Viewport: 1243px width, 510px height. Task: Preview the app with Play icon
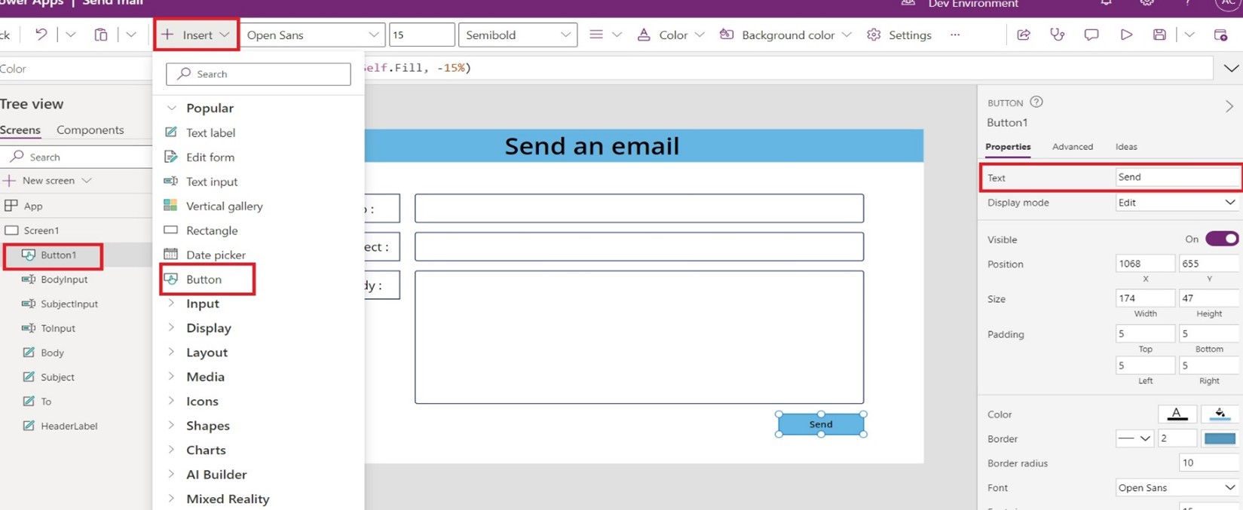[1125, 35]
